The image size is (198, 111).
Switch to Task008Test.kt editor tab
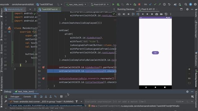49,9
